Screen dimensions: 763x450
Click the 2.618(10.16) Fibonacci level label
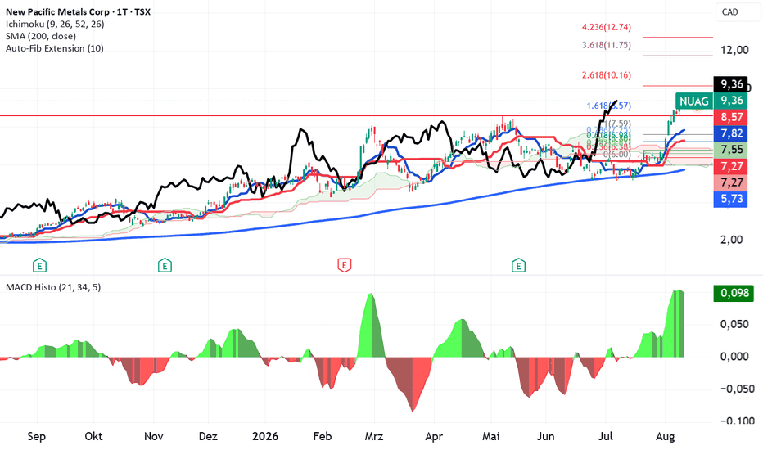pos(607,75)
